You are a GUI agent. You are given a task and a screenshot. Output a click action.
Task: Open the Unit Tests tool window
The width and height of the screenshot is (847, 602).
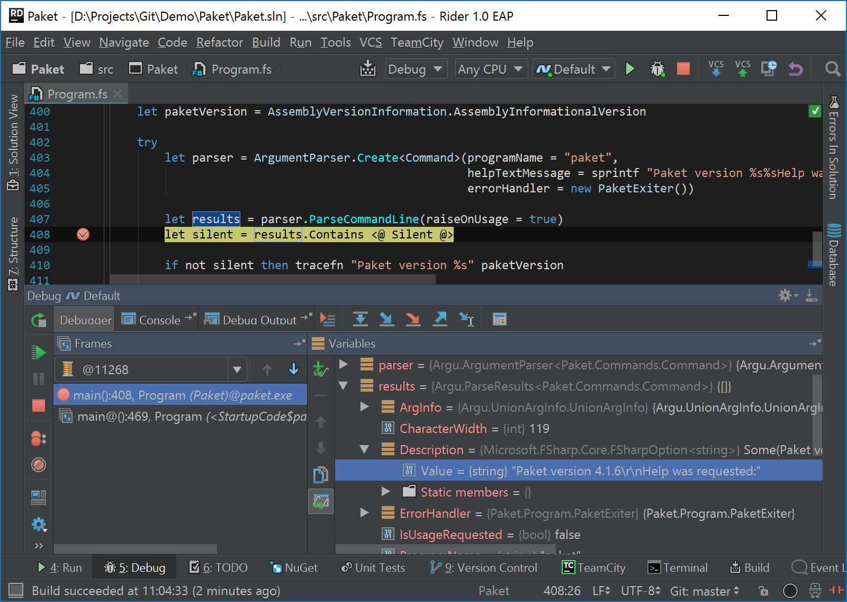coord(373,568)
